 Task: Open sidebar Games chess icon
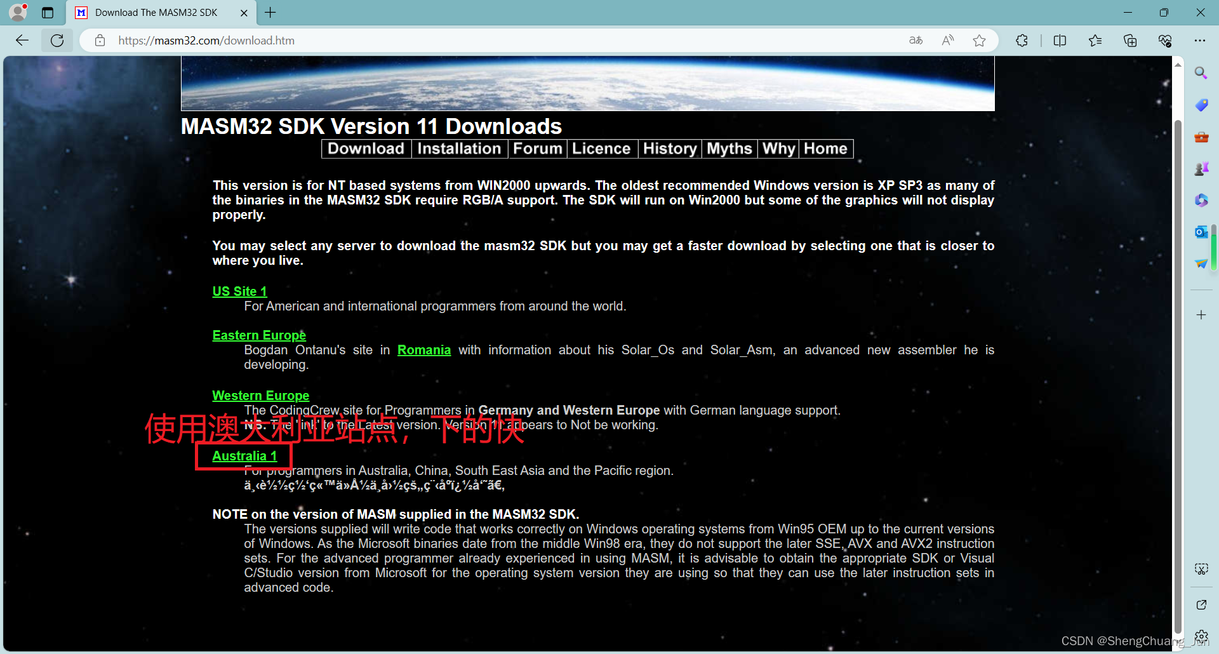pos(1201,168)
